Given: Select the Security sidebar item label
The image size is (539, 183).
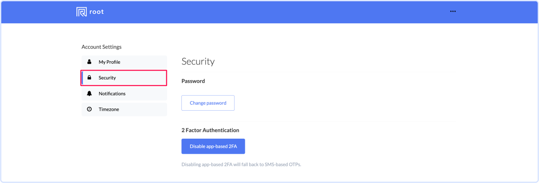Looking at the screenshot, I should pyautogui.click(x=107, y=78).
